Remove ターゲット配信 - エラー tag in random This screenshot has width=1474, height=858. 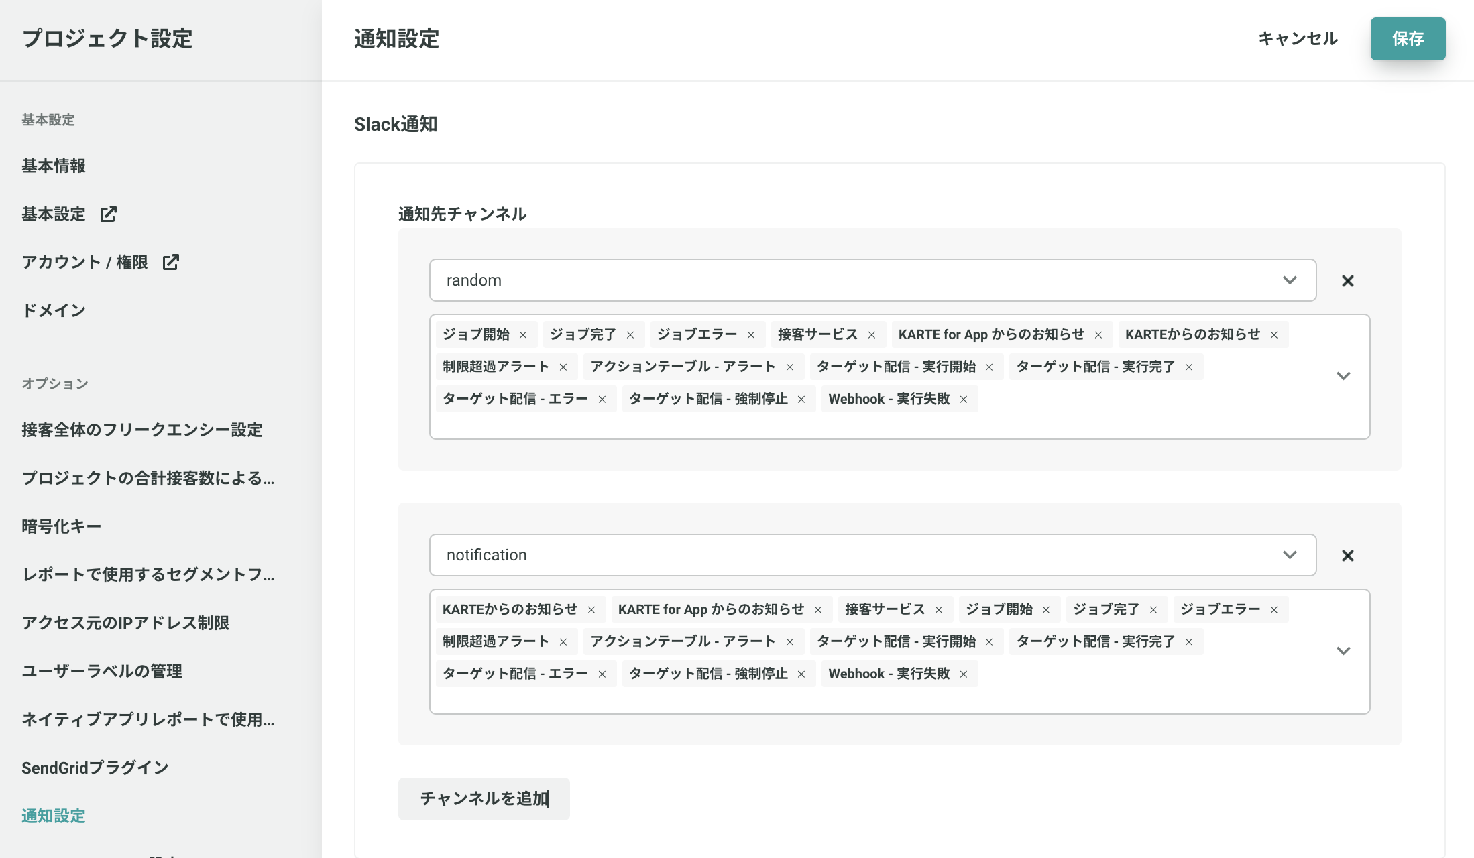[602, 400]
